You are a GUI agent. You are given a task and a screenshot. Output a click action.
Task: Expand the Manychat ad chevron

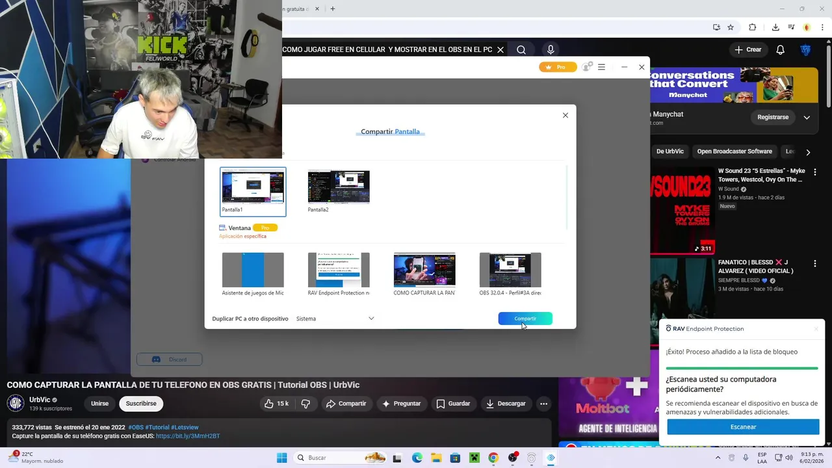tap(807, 117)
